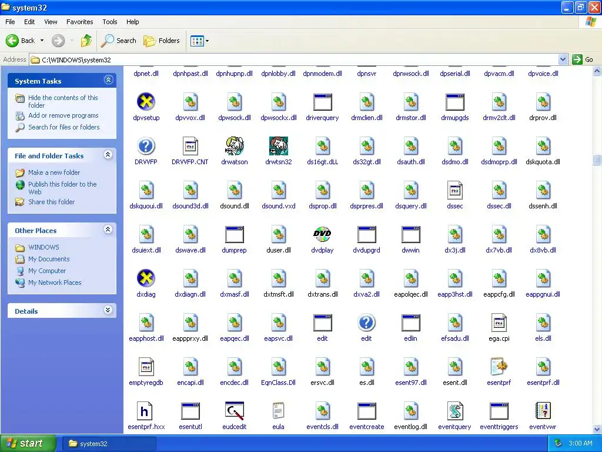The image size is (602, 452).
Task: Select the esentutl program icon
Action: pyautogui.click(x=190, y=411)
